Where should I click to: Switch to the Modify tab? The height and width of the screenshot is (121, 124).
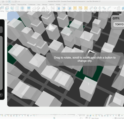(58, 5)
